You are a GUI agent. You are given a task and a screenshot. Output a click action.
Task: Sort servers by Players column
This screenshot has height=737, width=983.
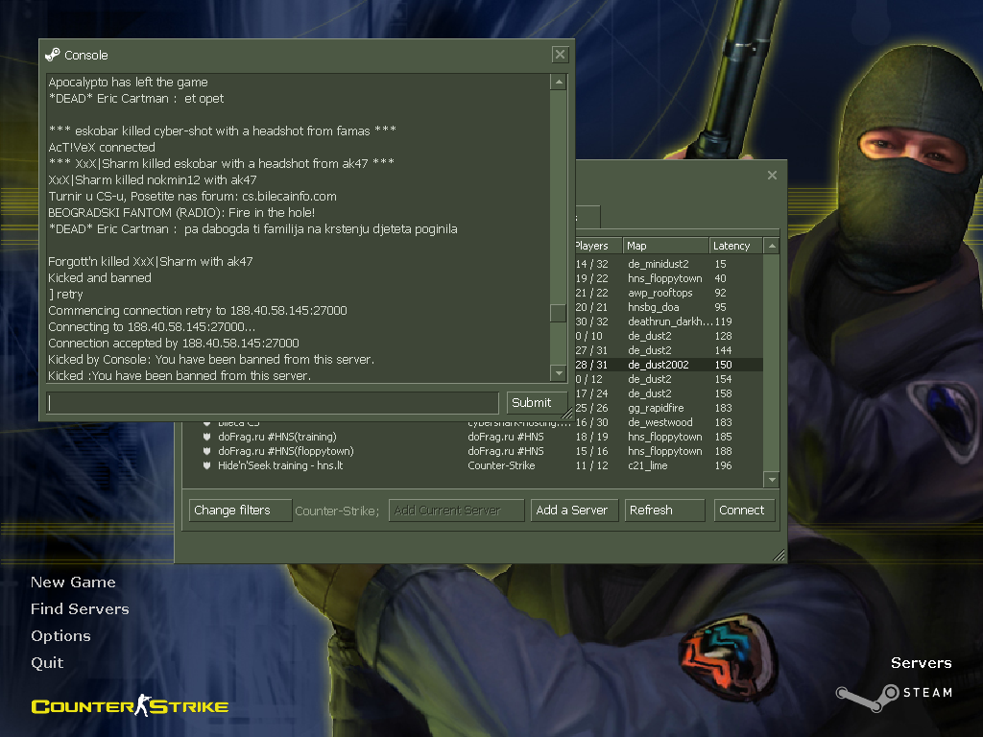tap(598, 246)
